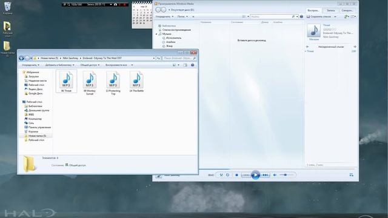
Task: Open Media Player Organize menu
Action: (x=164, y=16)
